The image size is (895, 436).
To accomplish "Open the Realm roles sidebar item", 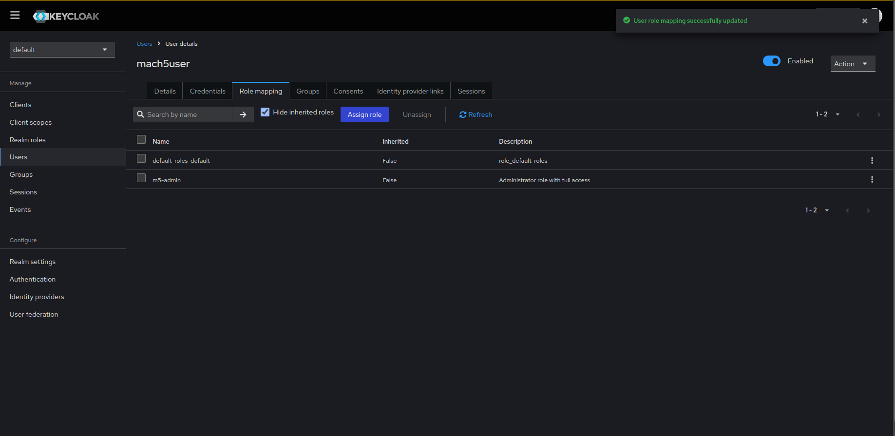I will (28, 140).
